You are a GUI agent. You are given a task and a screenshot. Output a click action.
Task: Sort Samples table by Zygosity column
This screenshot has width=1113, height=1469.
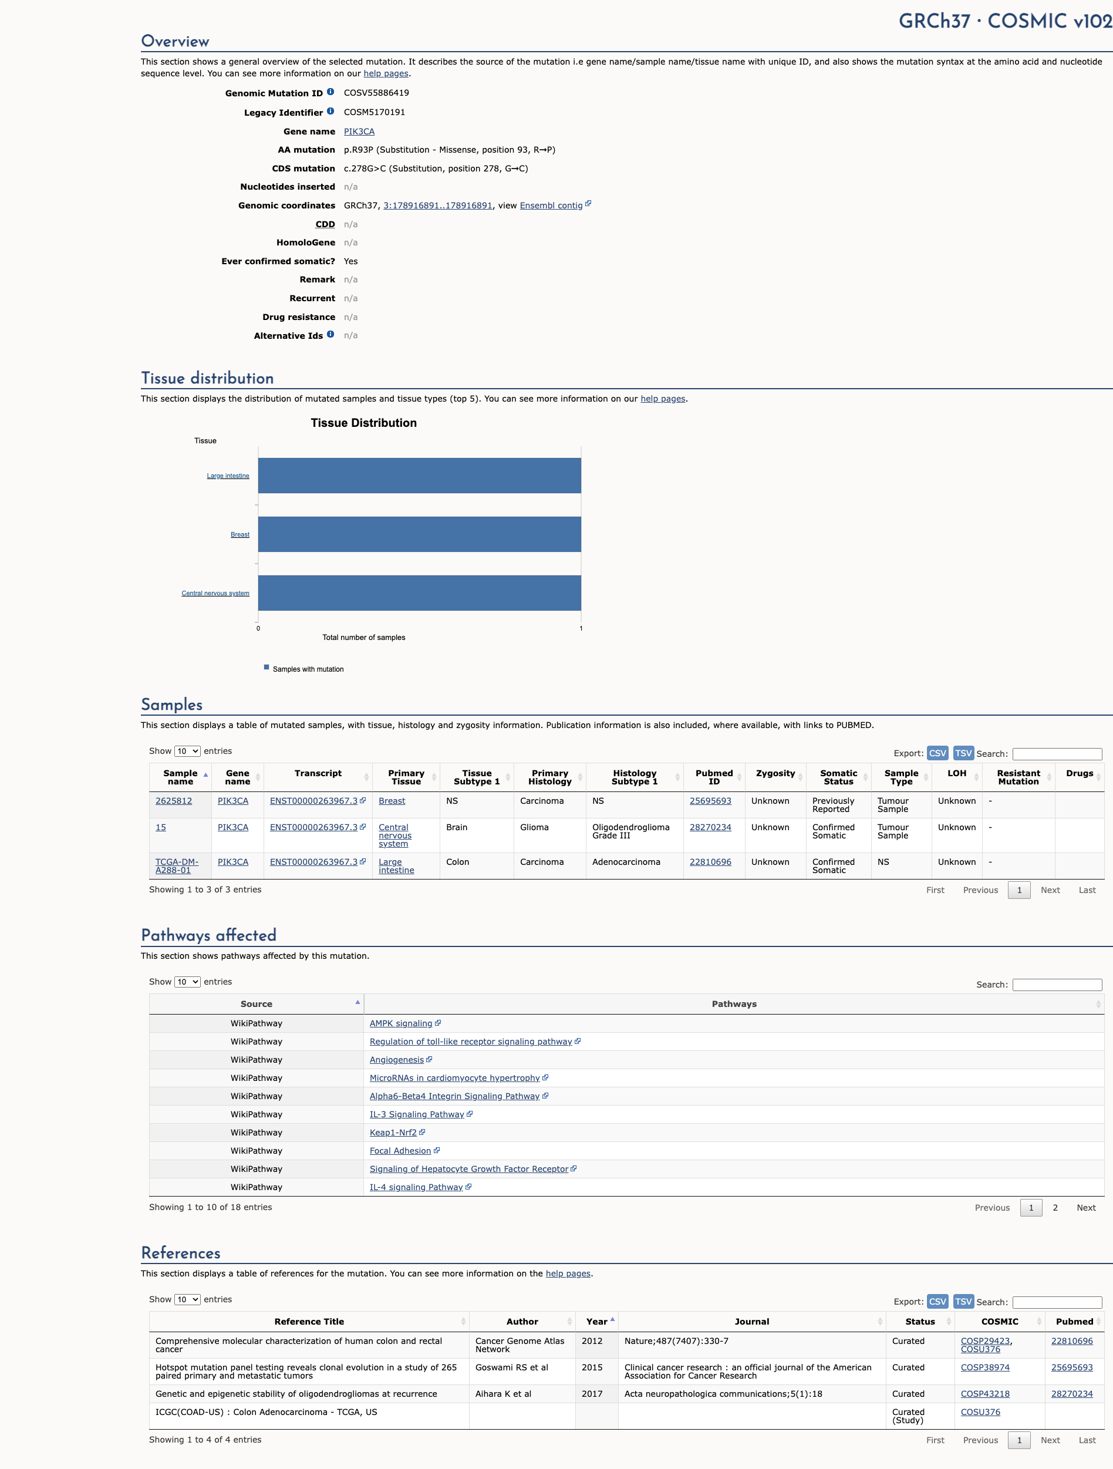[x=775, y=777]
